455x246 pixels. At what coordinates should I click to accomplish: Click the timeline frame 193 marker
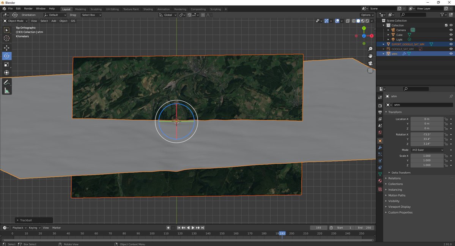282,233
